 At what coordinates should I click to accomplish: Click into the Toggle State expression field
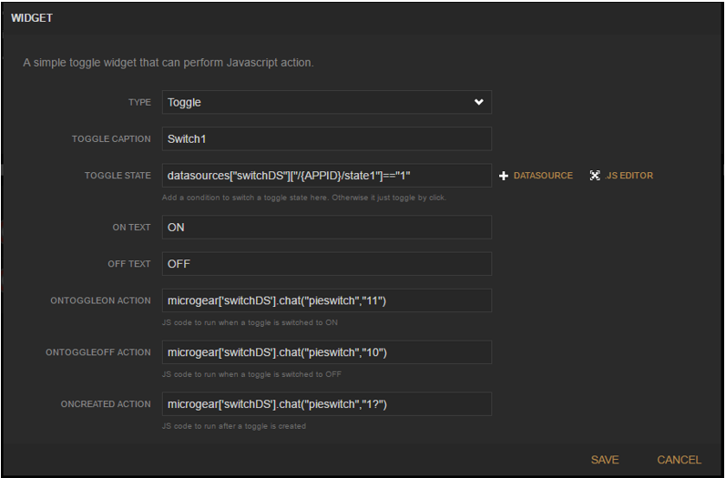point(326,176)
